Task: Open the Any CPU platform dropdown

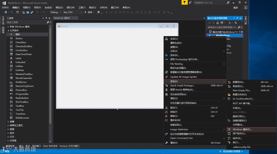Action: click(x=73, y=12)
